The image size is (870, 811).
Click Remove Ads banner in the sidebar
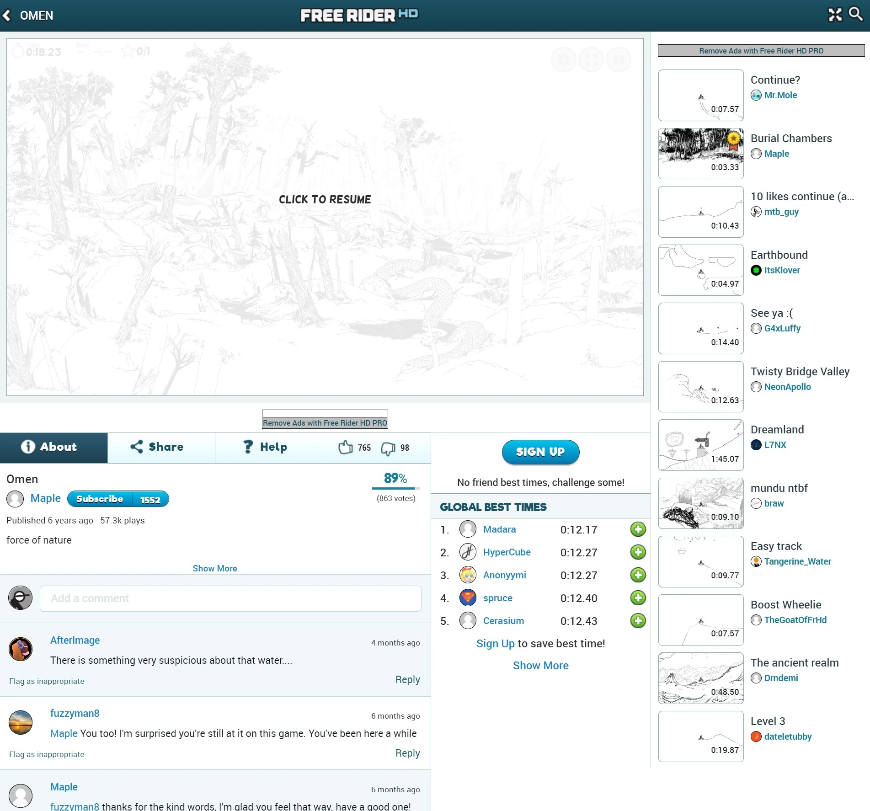tap(761, 51)
